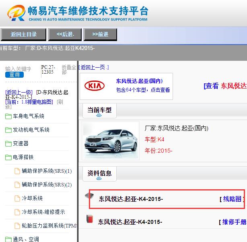247x242 pixels.
Task: Click the KIA brand logo
Action: click(95, 86)
